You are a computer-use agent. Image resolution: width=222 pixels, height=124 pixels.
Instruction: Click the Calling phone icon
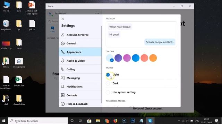pos(62,69)
